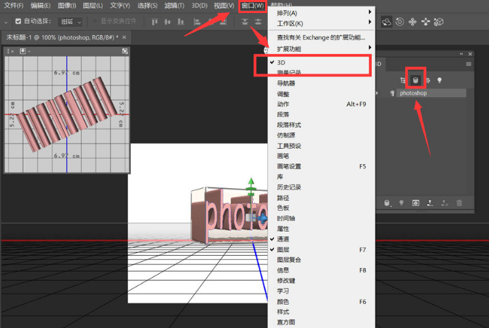The height and width of the screenshot is (328, 489).
Task: Filter 3D panel by materials
Action: click(428, 81)
